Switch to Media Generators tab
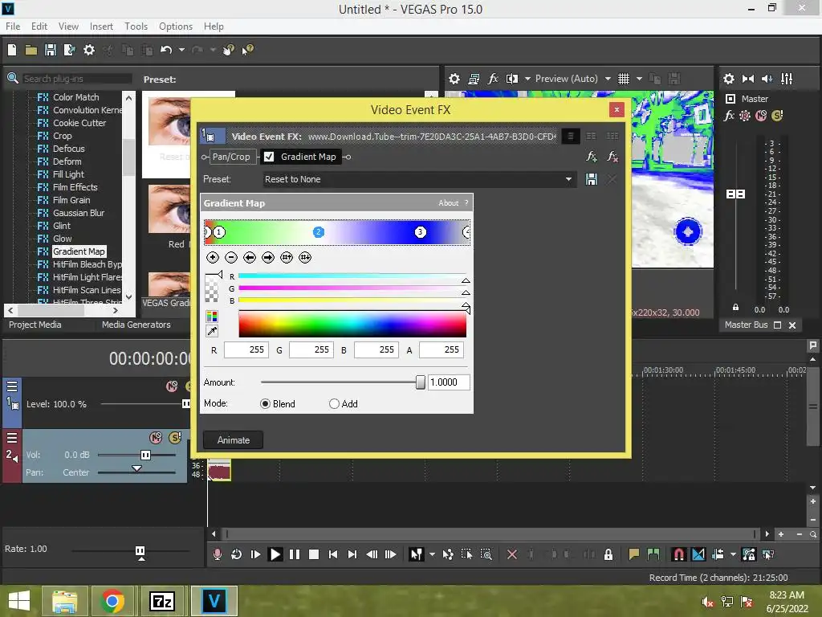 pos(136,325)
